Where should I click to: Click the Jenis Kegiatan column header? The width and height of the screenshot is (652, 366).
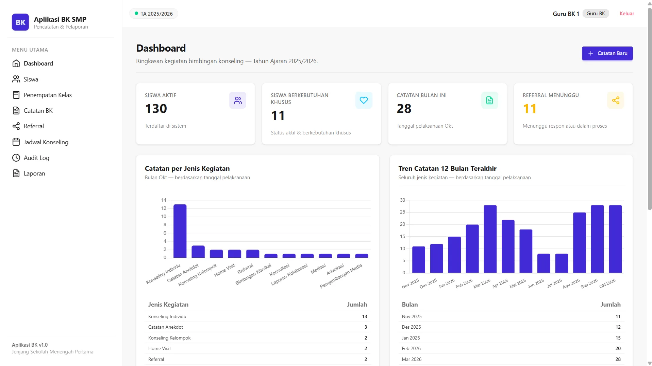click(x=168, y=305)
